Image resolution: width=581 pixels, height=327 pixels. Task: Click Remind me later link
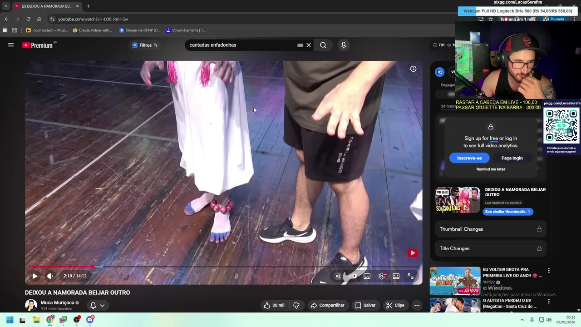point(491,169)
